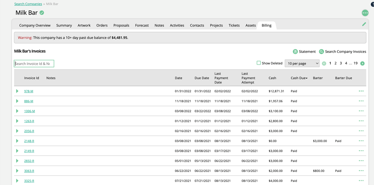Viewport: 374px width, 185px height.
Task: Open actions menu for invoice 1006-M
Action: point(361,111)
